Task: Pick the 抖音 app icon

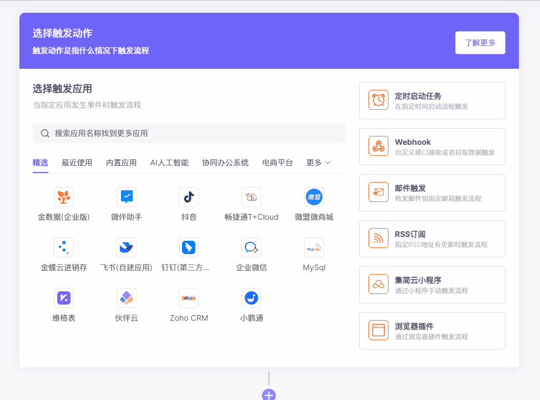Action: (x=189, y=197)
